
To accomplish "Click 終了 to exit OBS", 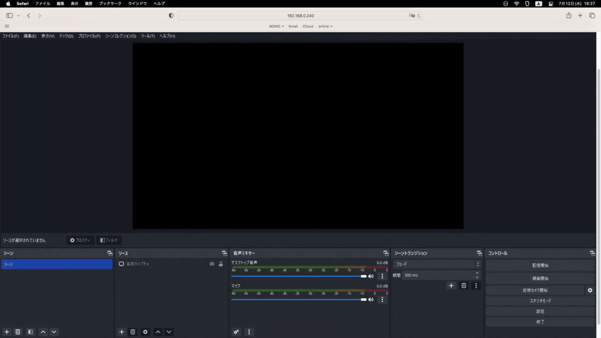I will pyautogui.click(x=540, y=322).
